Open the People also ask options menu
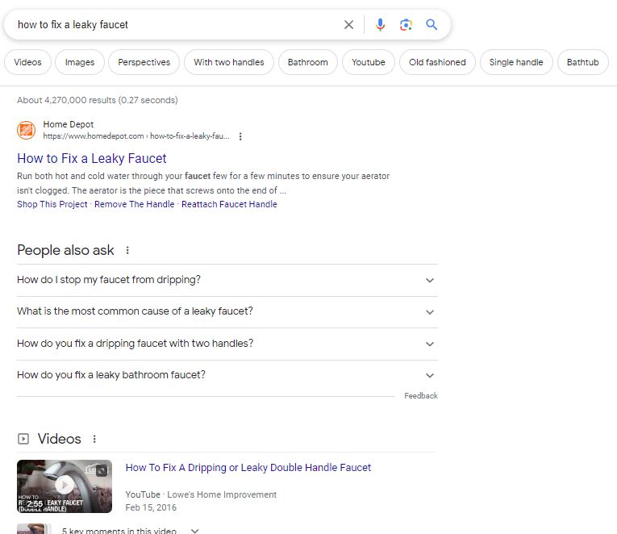 (127, 250)
